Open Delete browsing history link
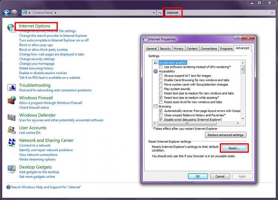Screen dimensions: 278x200 coord(36,68)
